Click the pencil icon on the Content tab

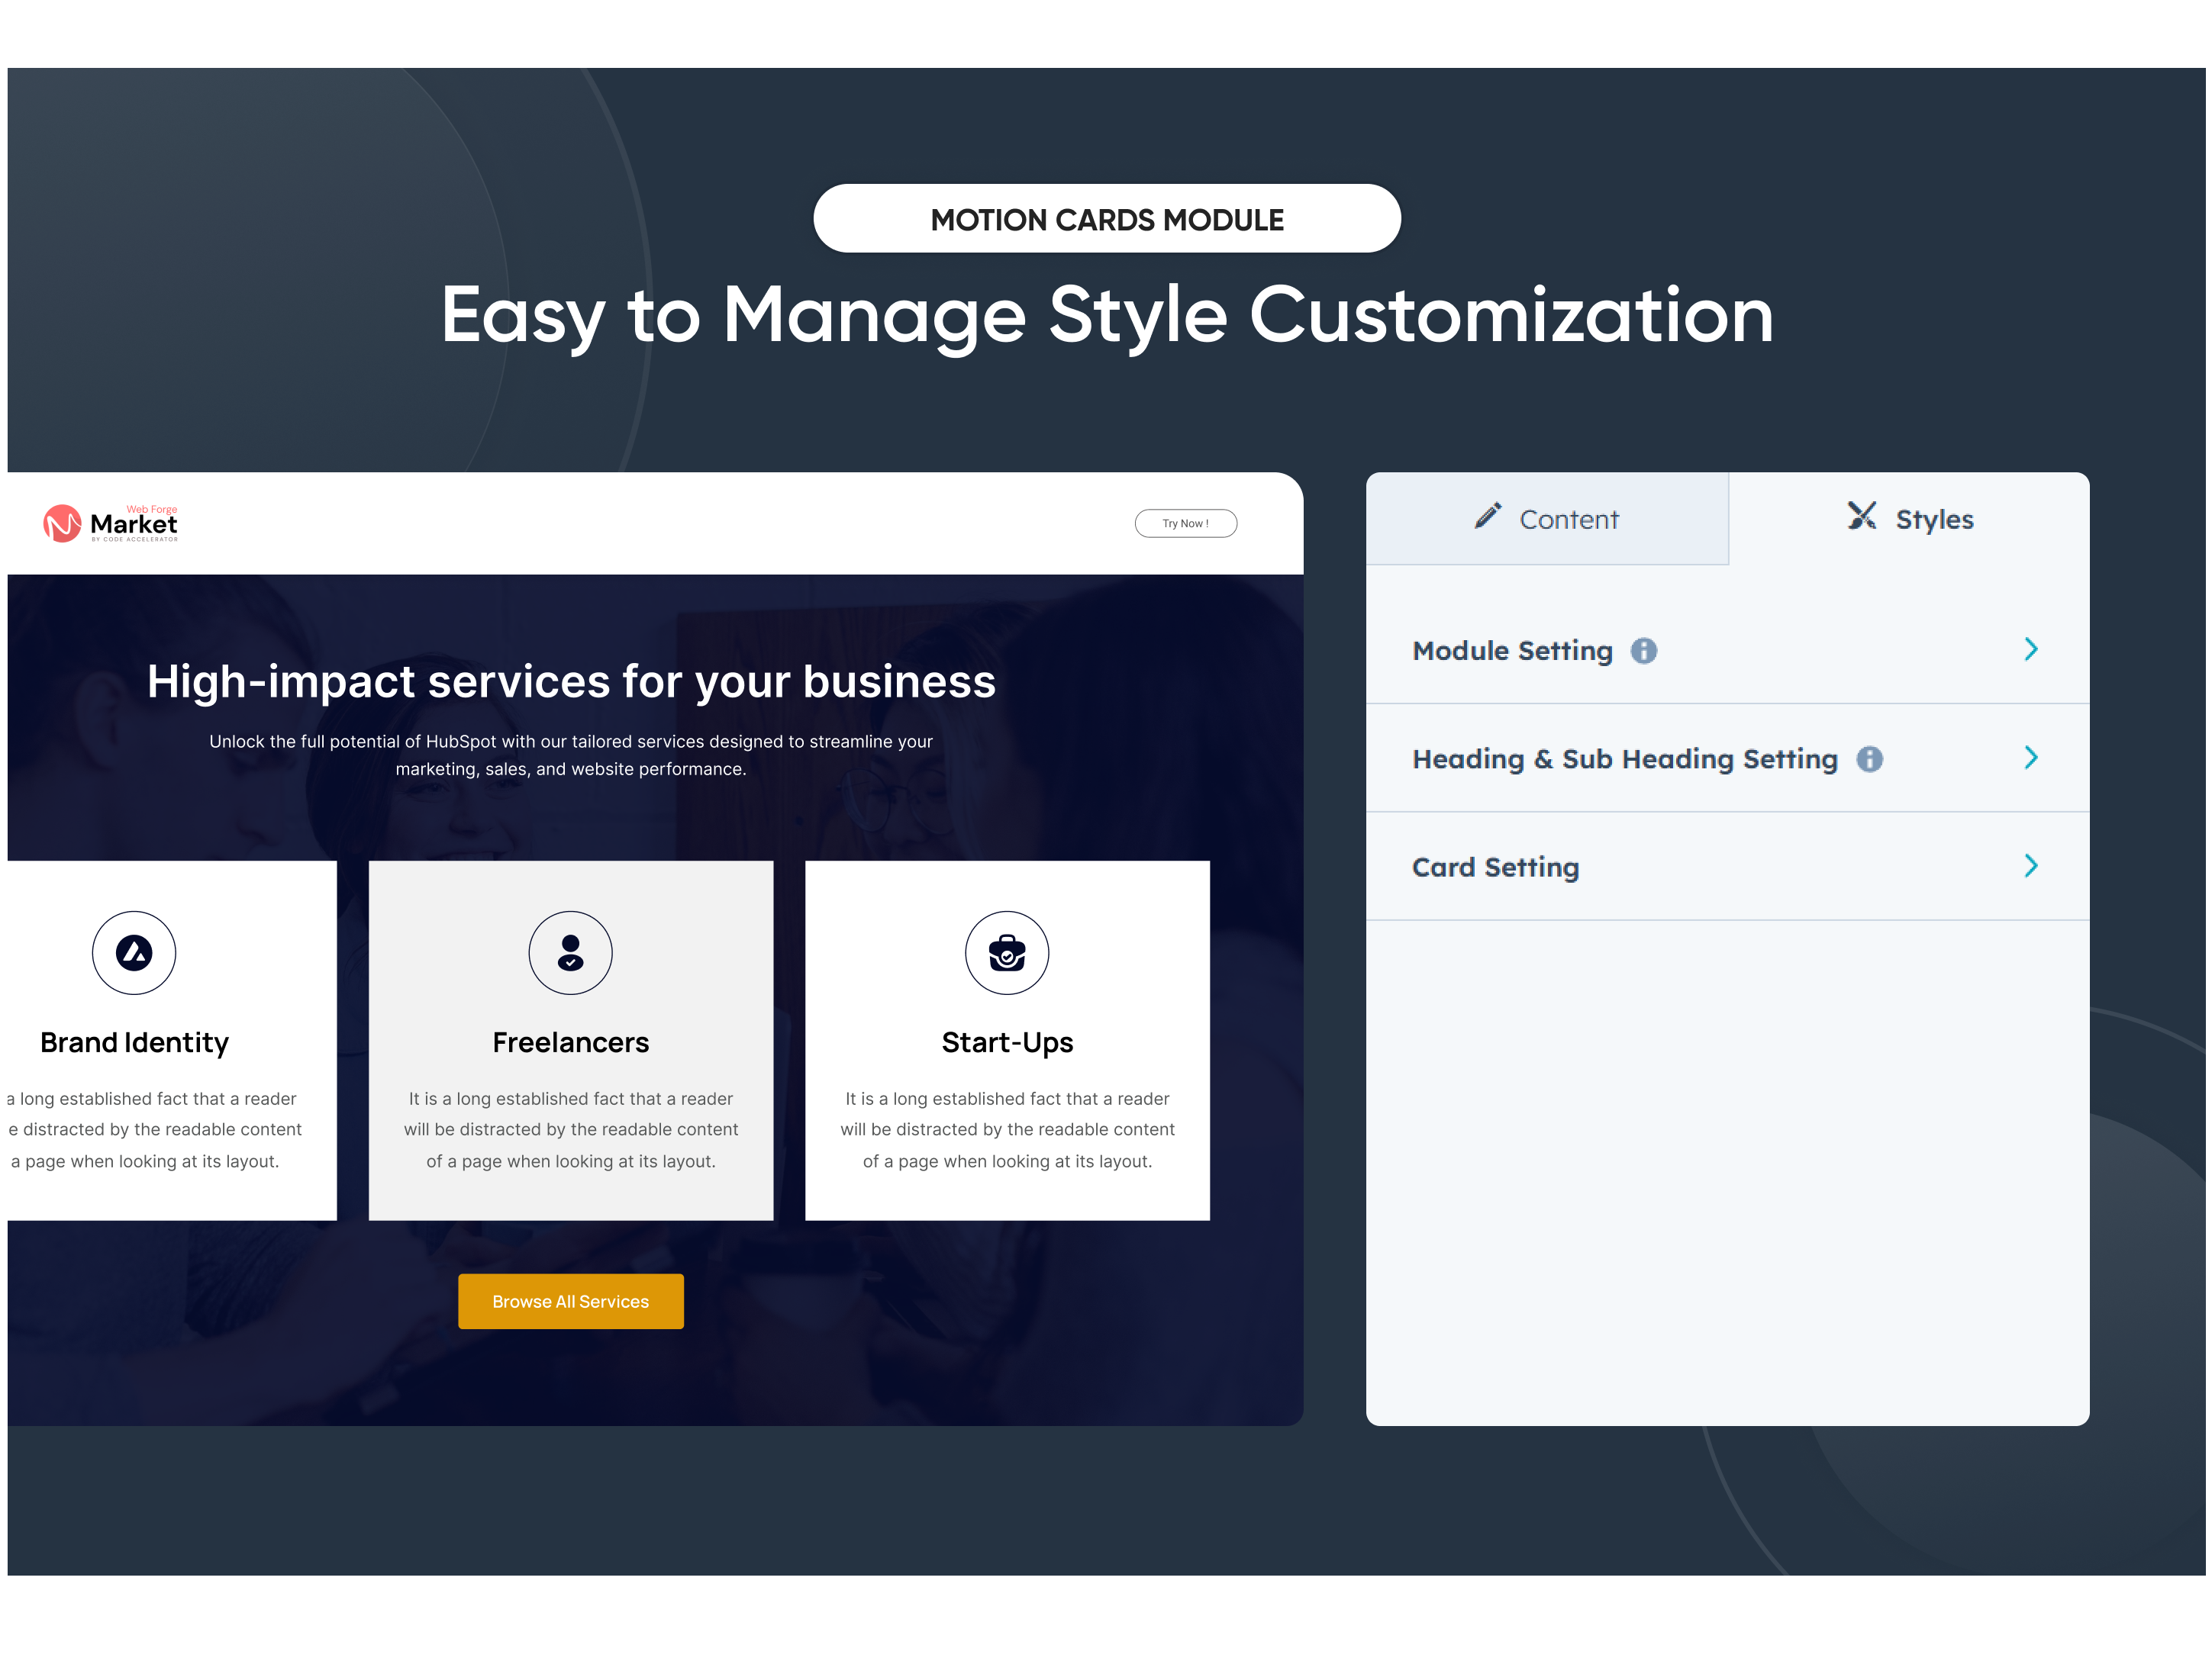[1488, 516]
